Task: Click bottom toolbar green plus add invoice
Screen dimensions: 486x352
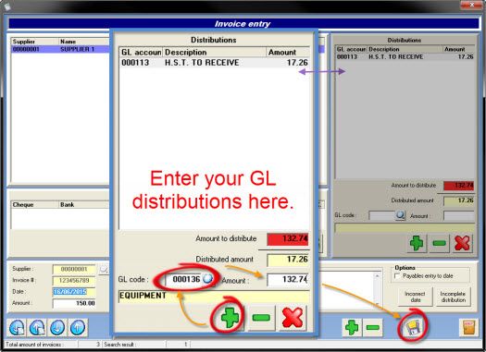Action: (x=352, y=327)
